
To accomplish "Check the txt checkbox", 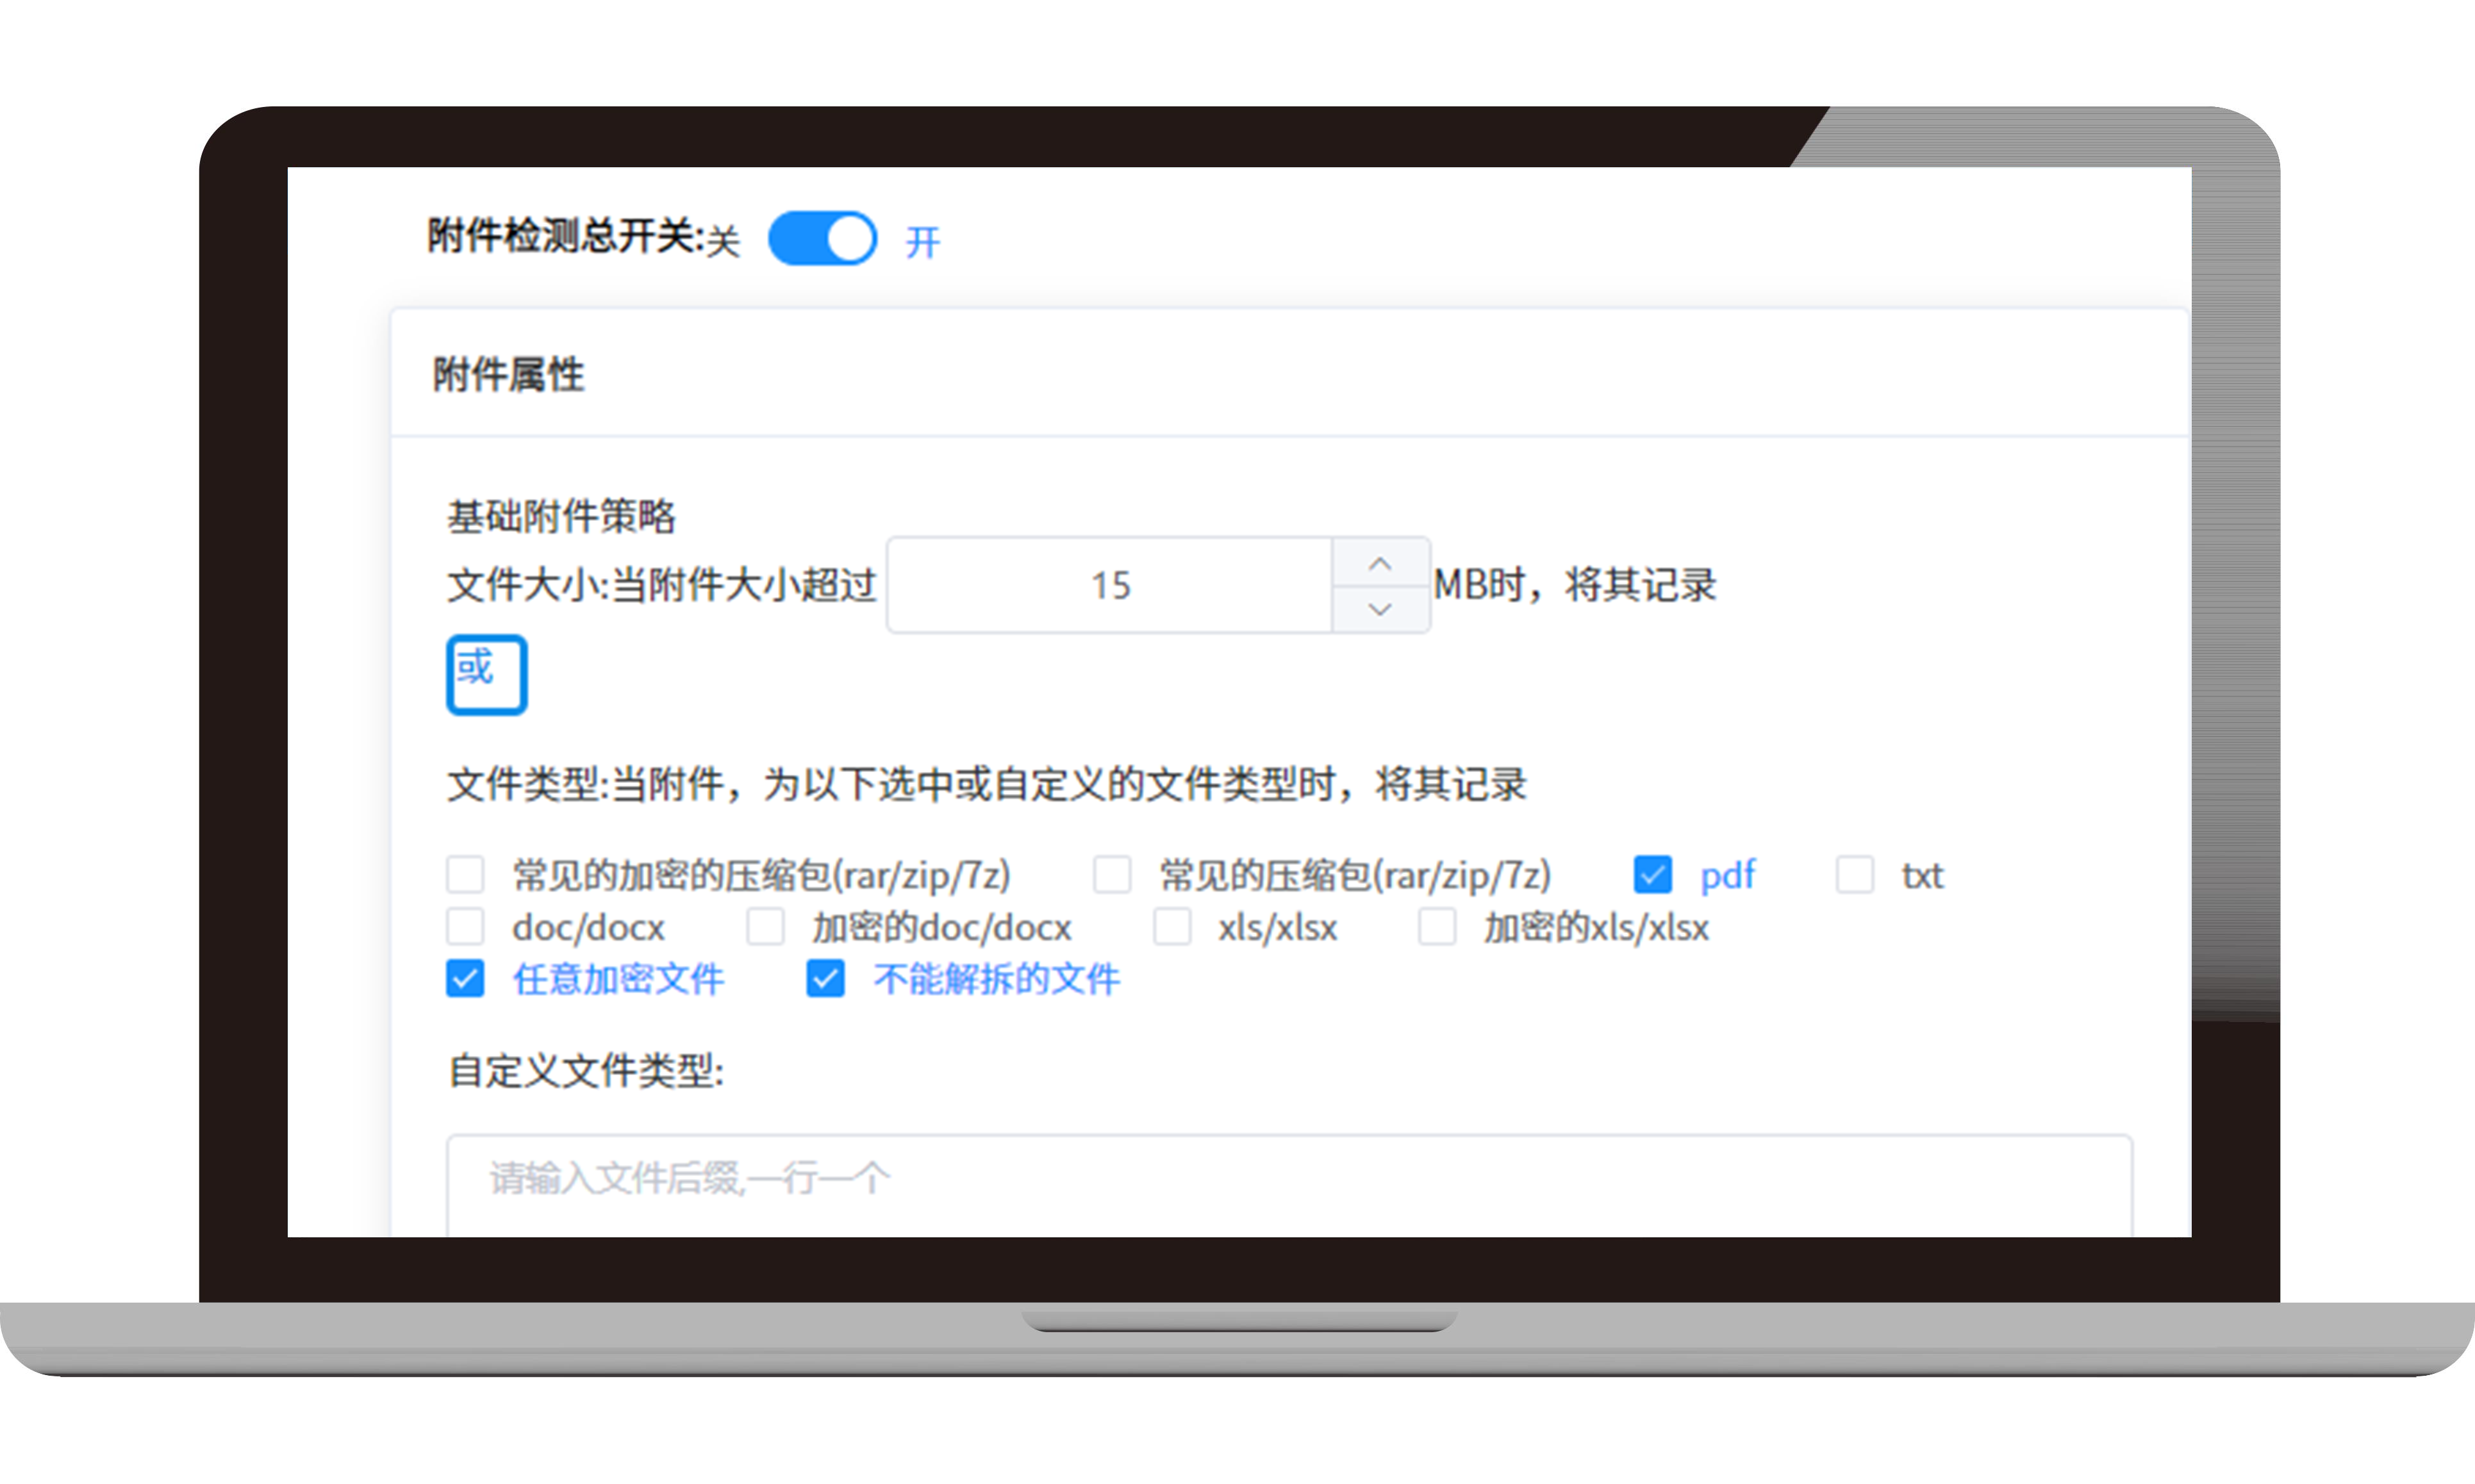I will tap(1855, 874).
